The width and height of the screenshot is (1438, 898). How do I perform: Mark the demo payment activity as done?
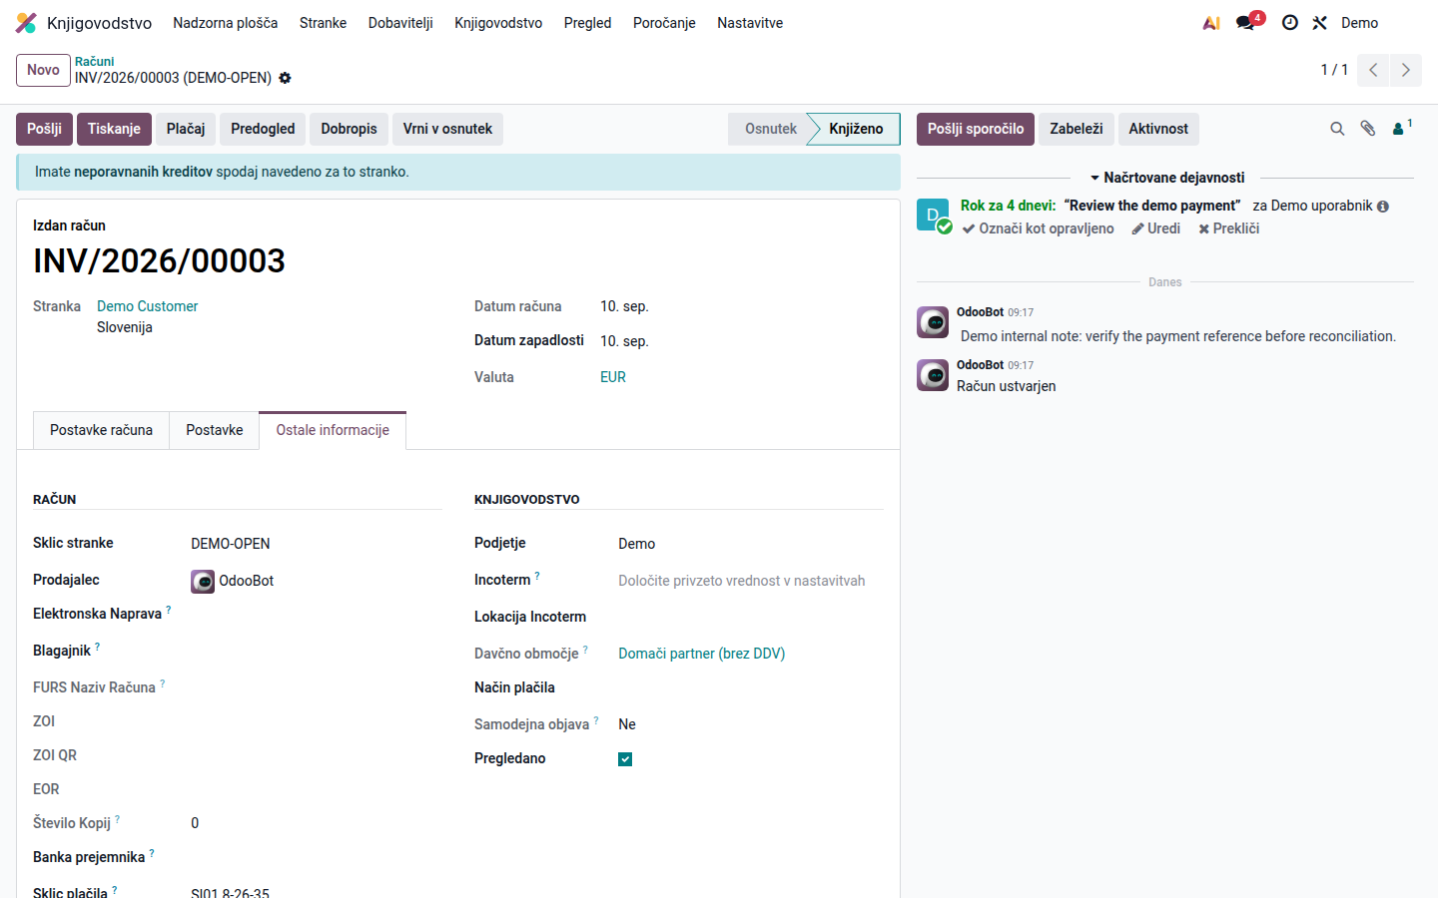[x=1039, y=228]
